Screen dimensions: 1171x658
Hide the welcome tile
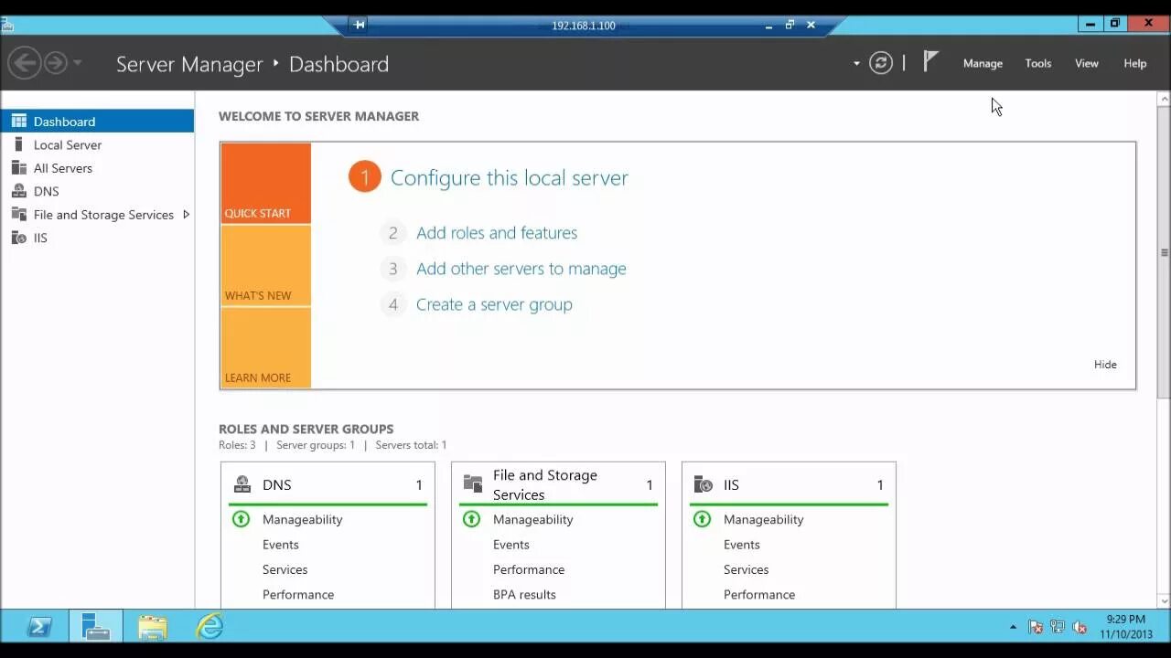tap(1105, 365)
